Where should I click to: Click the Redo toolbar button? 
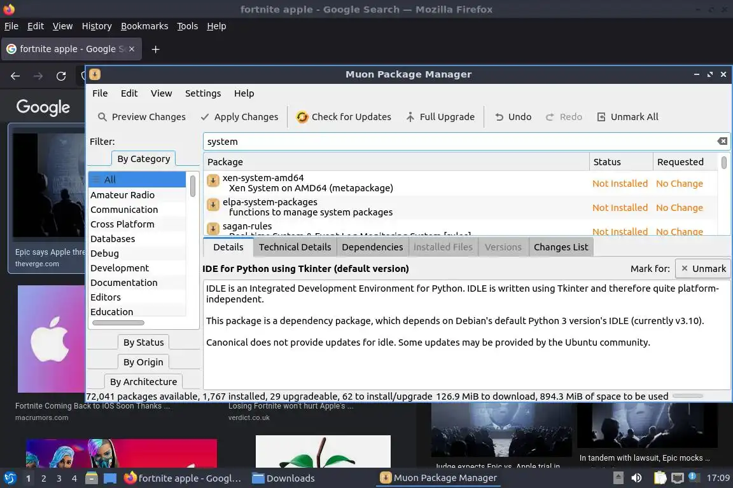564,117
